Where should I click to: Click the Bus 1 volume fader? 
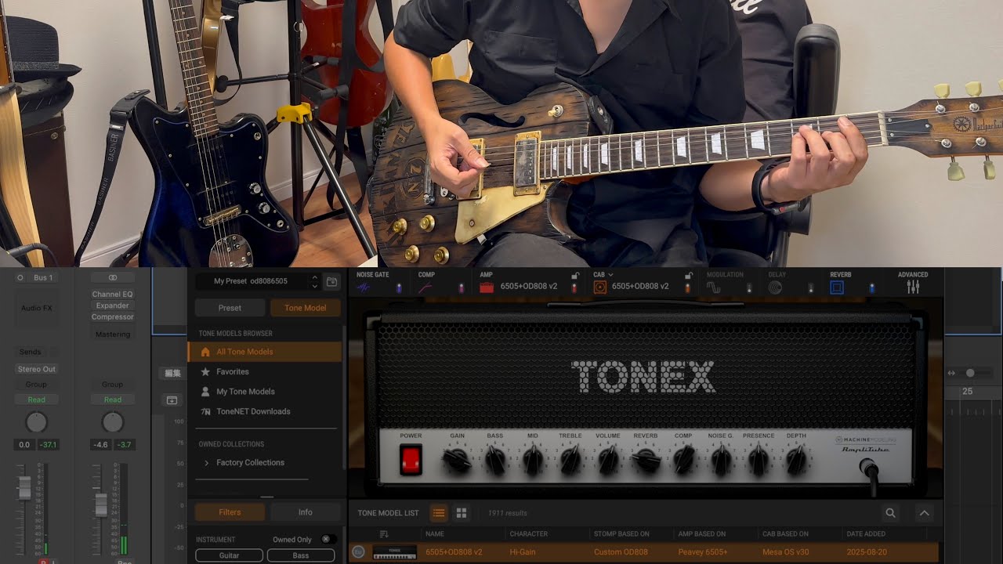24,487
